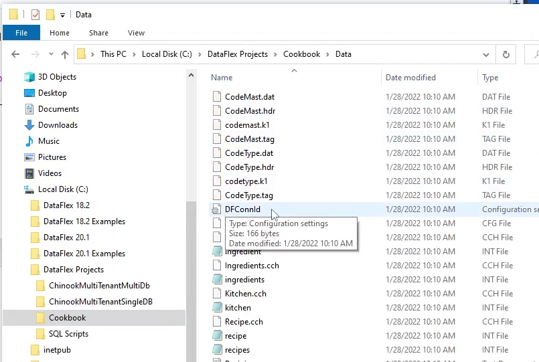Click the New folder quick access icon
The image size is (539, 362).
coord(50,15)
